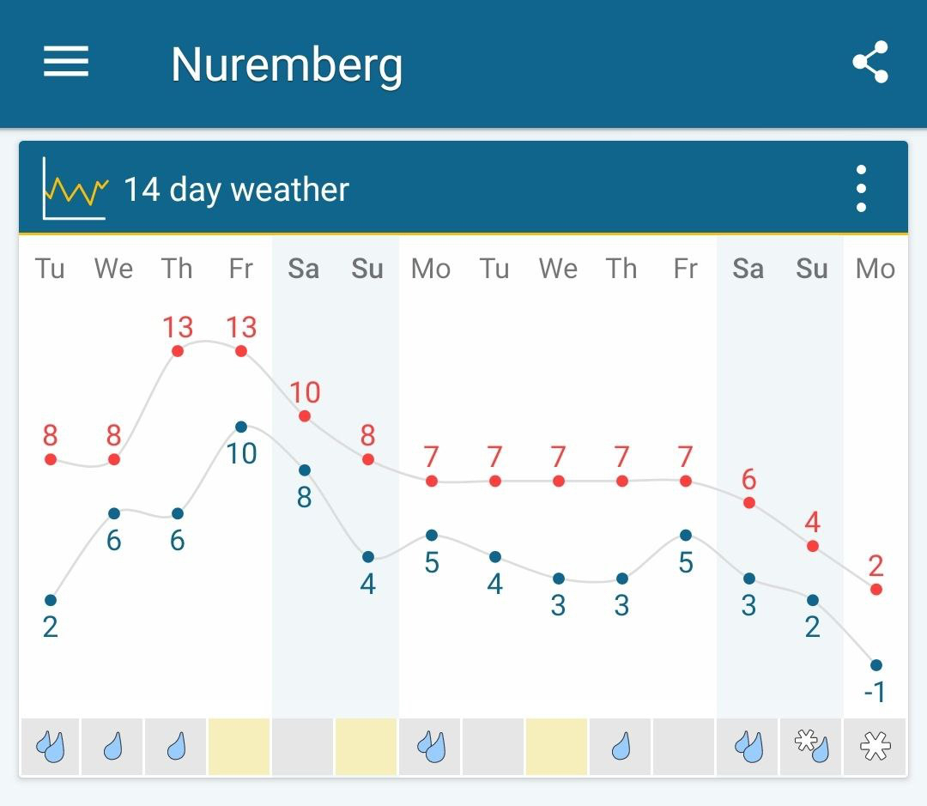Tap the first Wednesday rain drop icon

(x=113, y=747)
